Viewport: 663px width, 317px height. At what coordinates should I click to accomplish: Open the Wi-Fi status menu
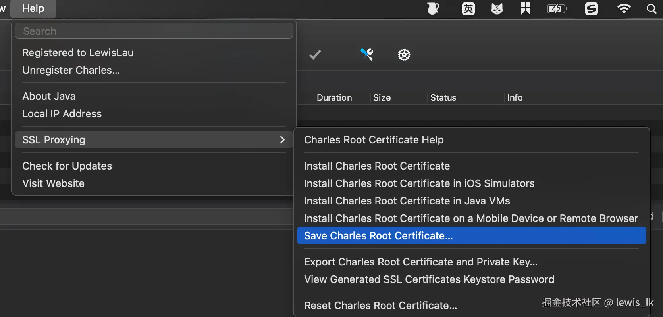pos(624,9)
